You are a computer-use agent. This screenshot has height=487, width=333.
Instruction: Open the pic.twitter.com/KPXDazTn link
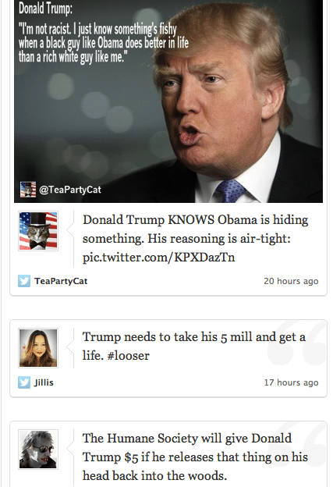click(x=158, y=258)
